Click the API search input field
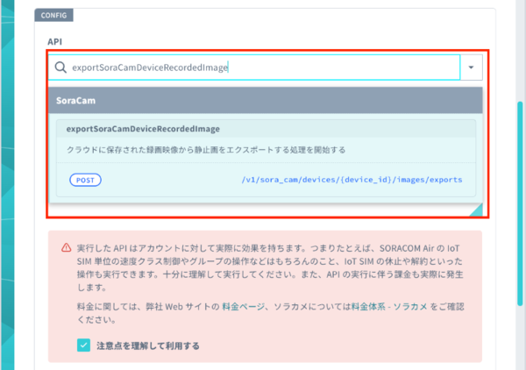Screen dimensions: 526x370 click(254, 68)
